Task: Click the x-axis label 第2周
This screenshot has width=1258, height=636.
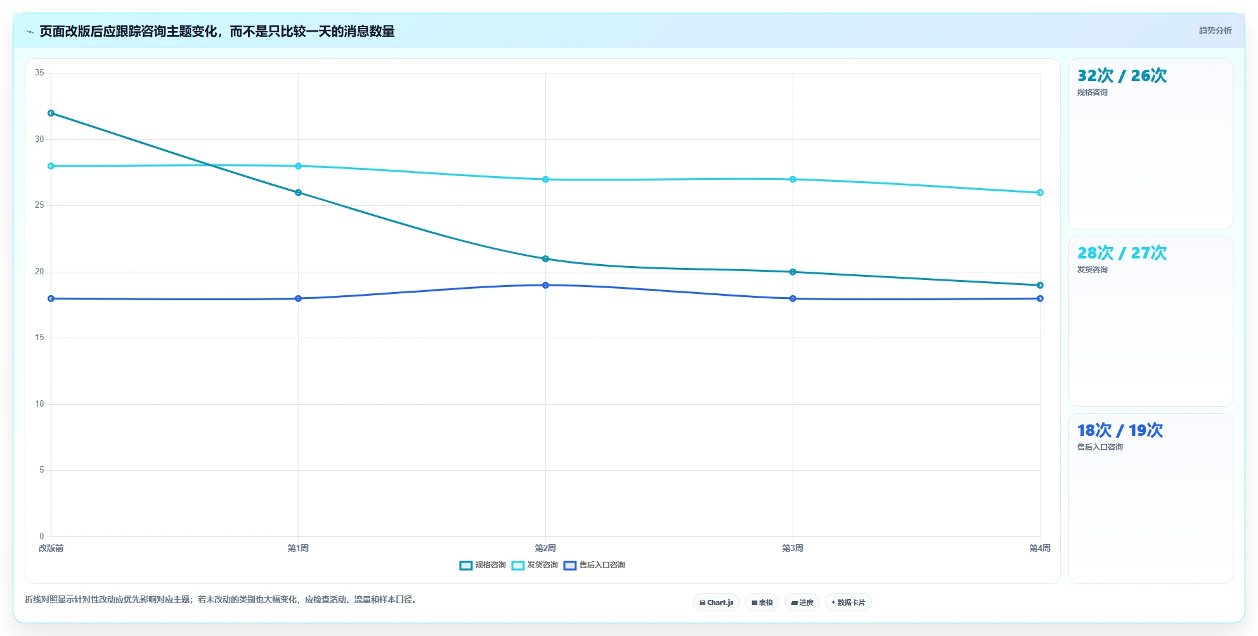Action: tap(545, 548)
